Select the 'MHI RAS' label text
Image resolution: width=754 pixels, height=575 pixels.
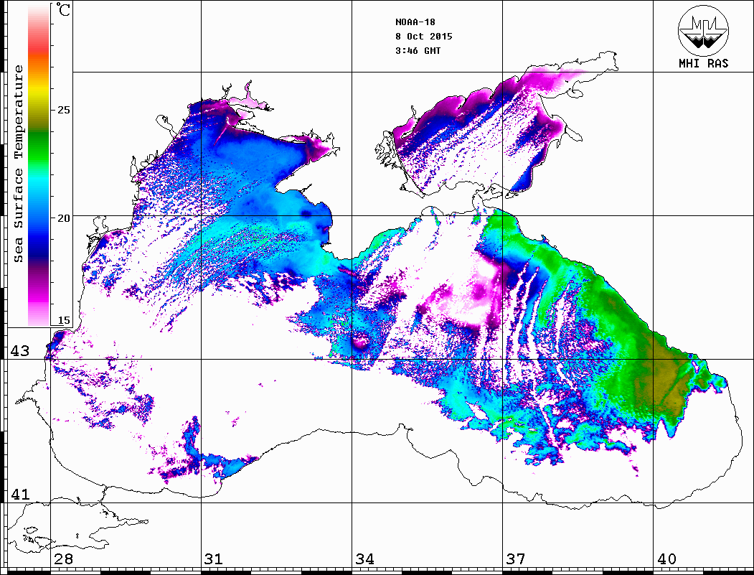pos(704,63)
